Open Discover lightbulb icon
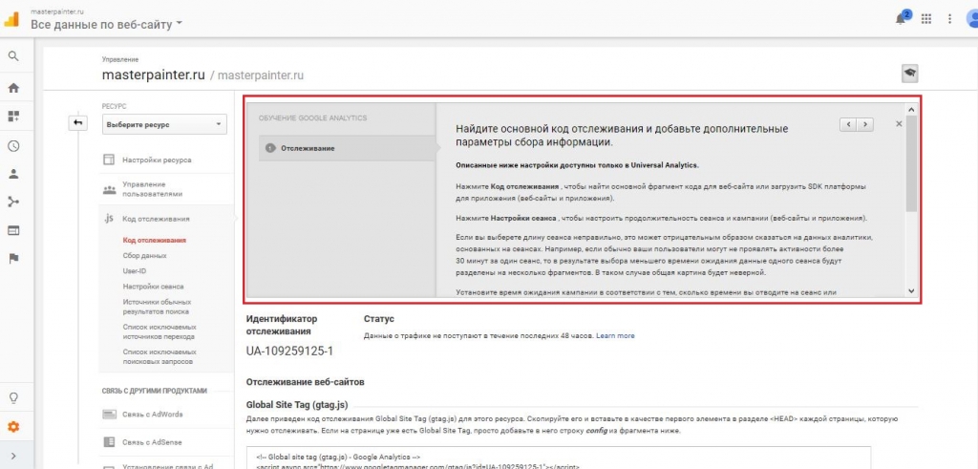This screenshot has width=978, height=469. (13, 398)
